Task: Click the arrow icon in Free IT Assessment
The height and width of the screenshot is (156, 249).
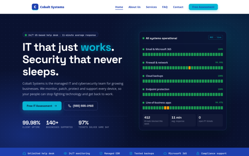Action: coord(55,106)
